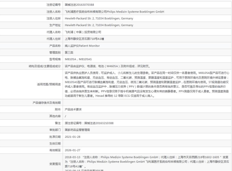Click the structure composition text mentioning M4605A
This screenshot has width=232, height=171.
pos(107,66)
